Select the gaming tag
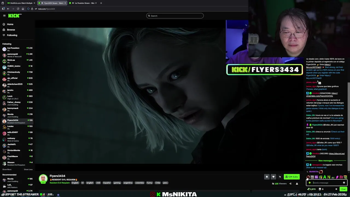 click(117, 183)
